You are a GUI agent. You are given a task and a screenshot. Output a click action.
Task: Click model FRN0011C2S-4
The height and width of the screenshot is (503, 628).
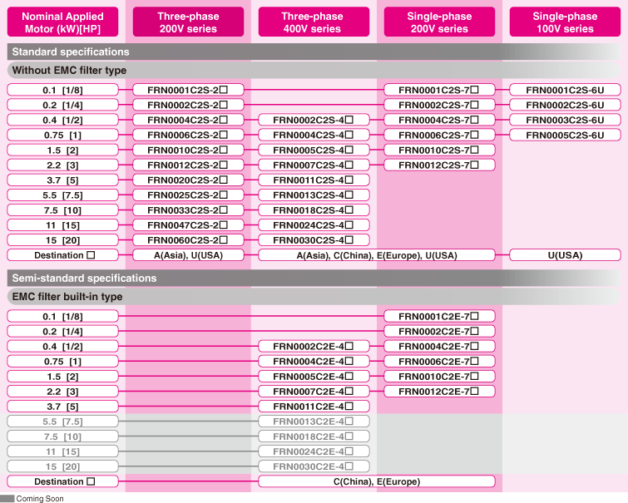[x=314, y=180]
